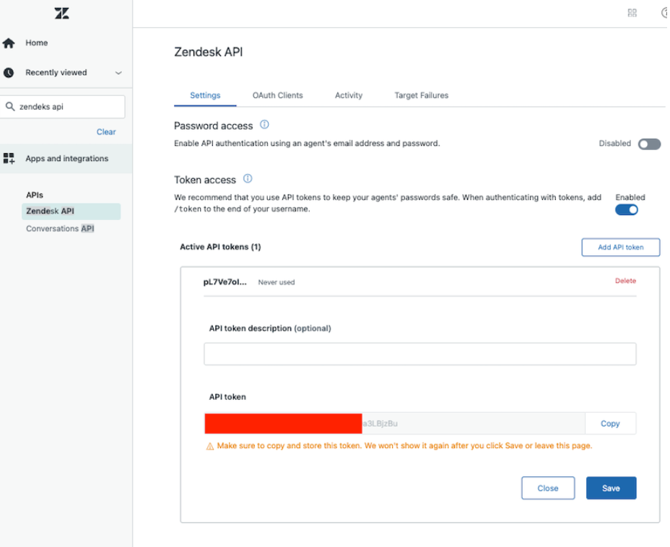Viewport: 670px width, 547px height.
Task: Click the Home house icon
Action: point(9,43)
